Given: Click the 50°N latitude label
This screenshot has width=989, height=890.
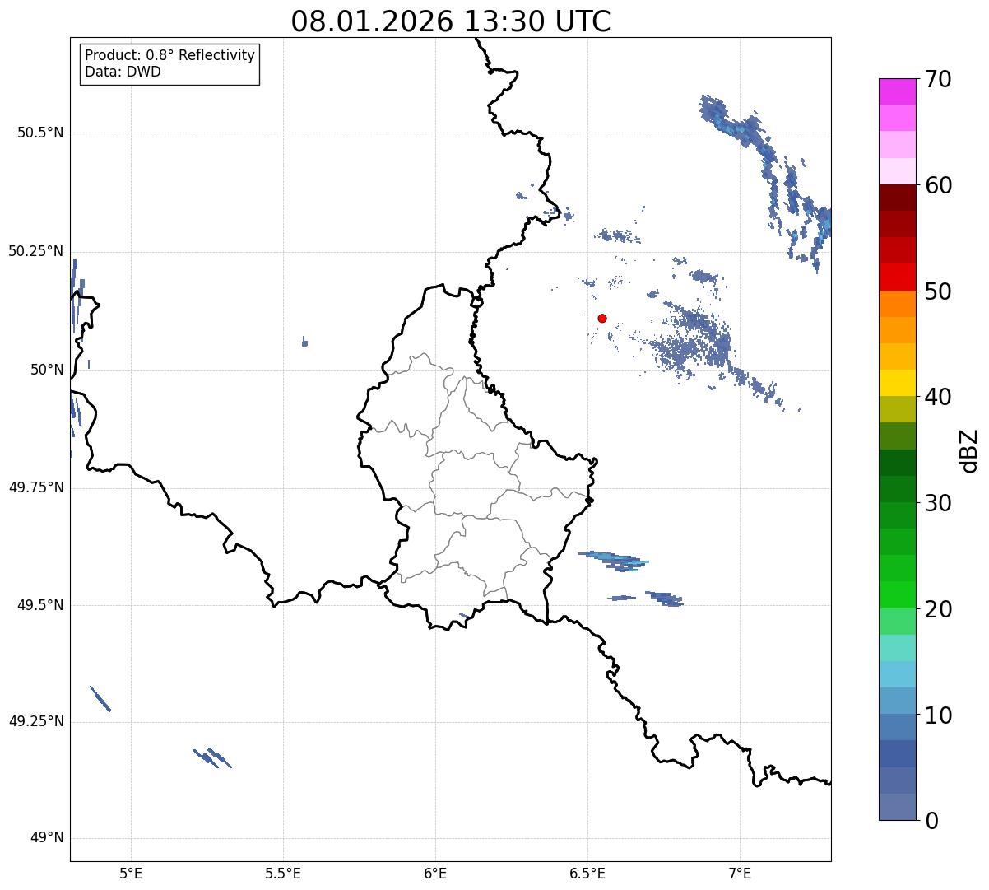Looking at the screenshot, I should coord(47,370).
